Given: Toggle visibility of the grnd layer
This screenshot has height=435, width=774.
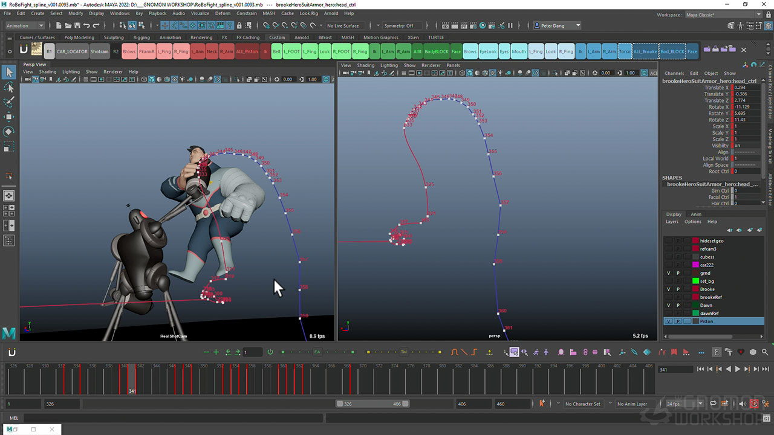Looking at the screenshot, I should [x=668, y=273].
